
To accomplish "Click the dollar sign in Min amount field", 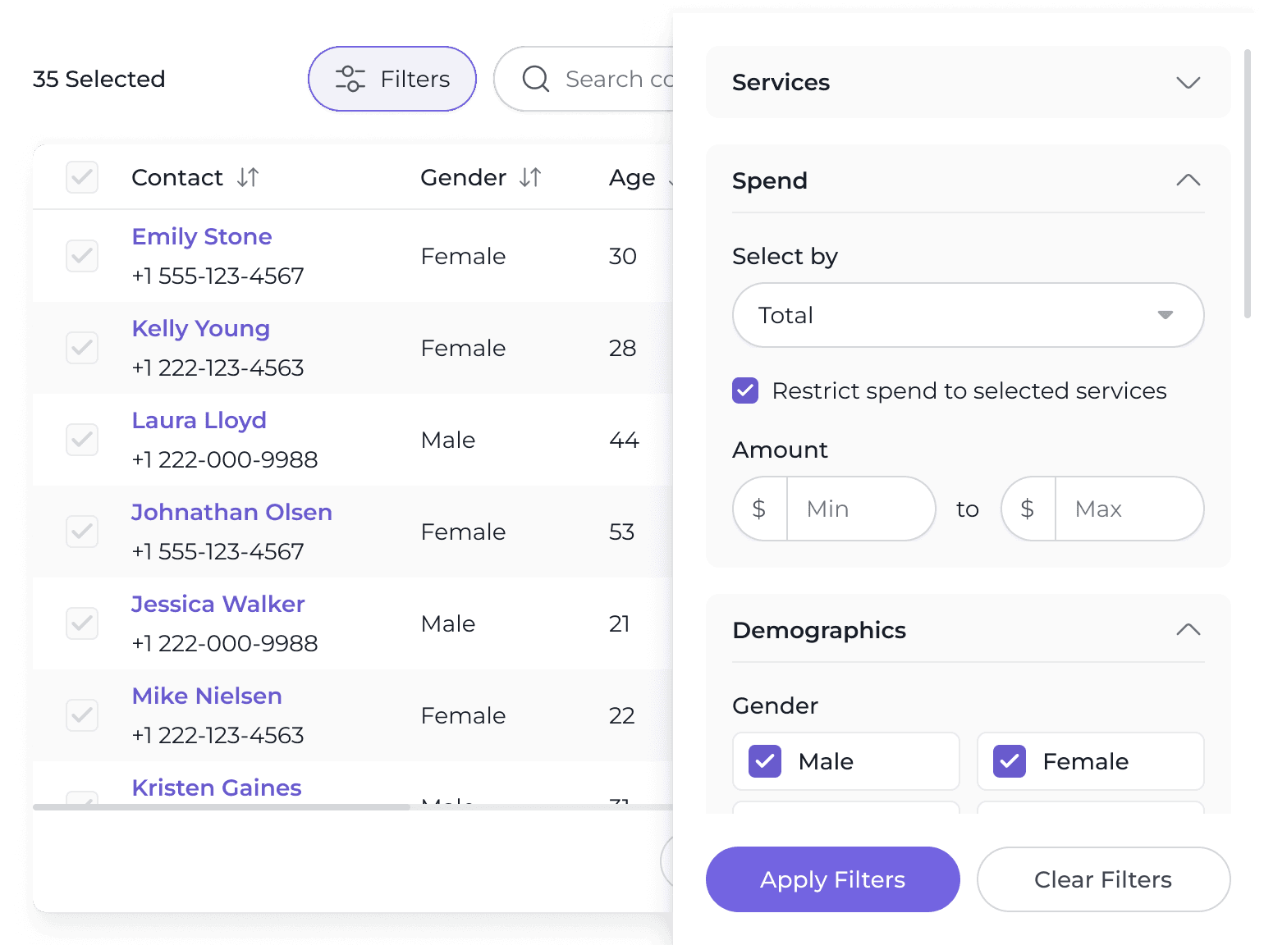I will point(759,509).
